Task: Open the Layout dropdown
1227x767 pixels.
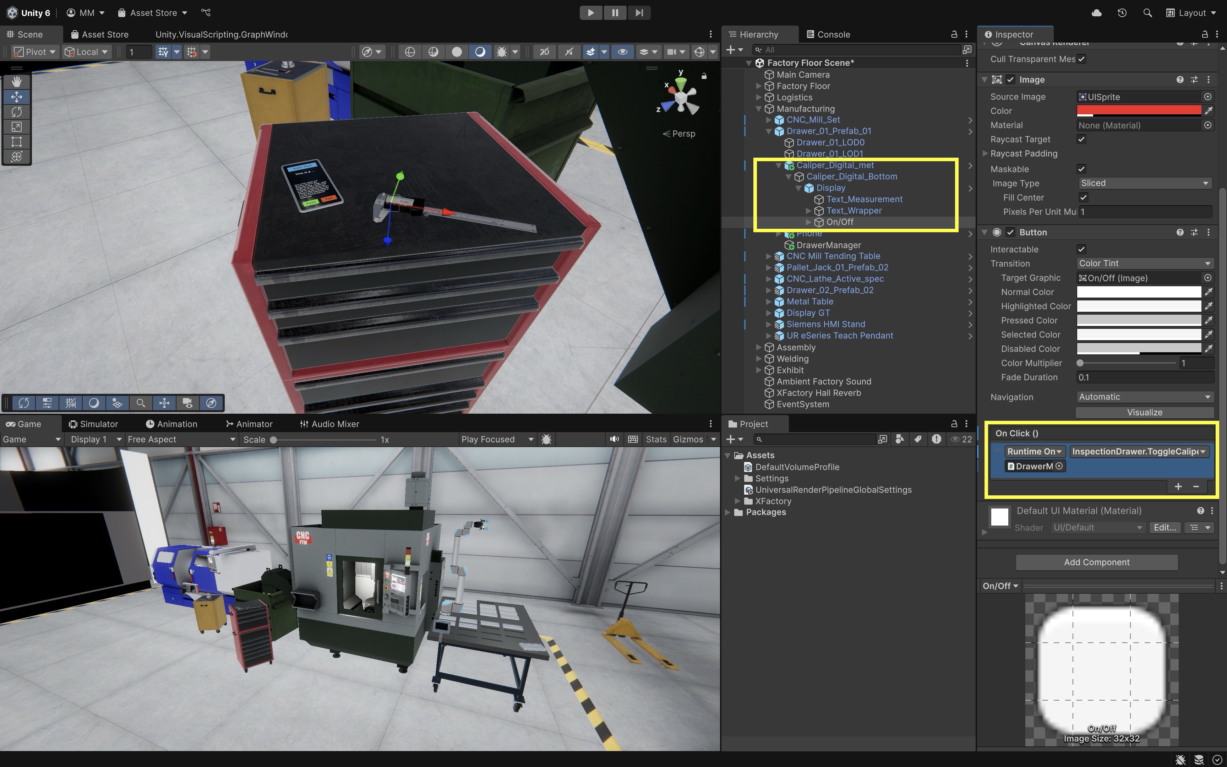Action: coord(1191,13)
